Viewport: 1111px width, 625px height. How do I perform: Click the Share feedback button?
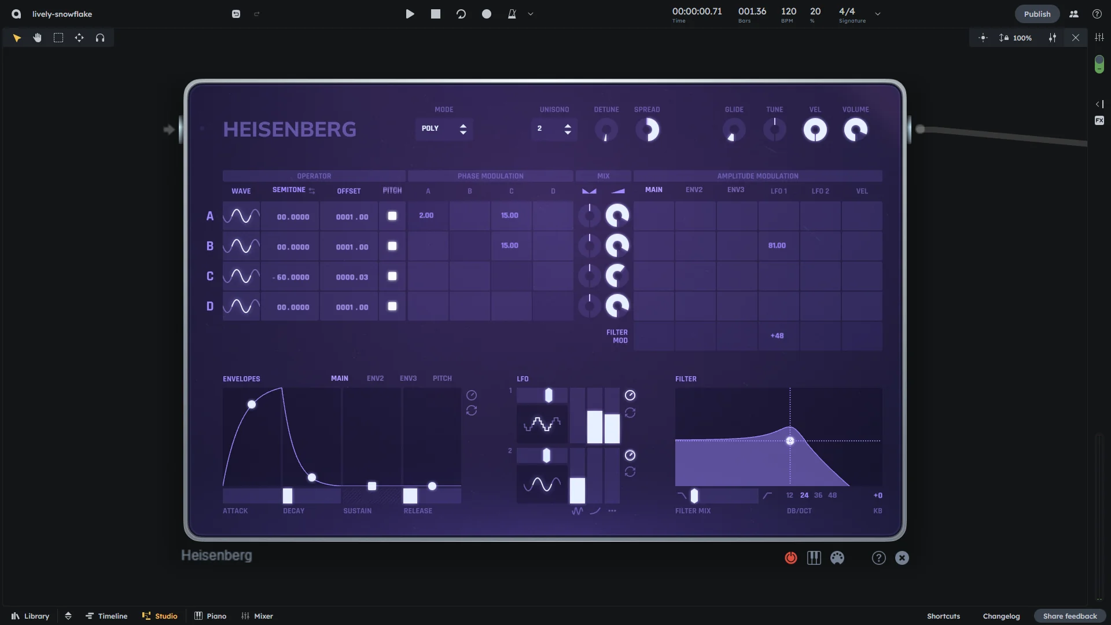(x=1069, y=616)
